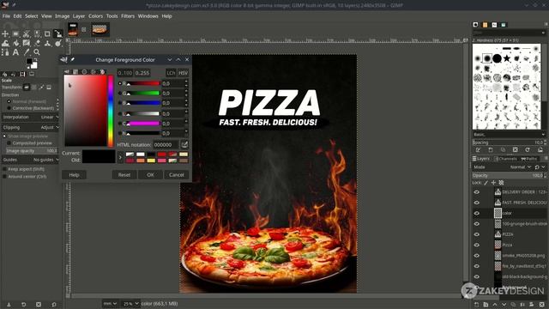Click in the HTML notation field
549x309 pixels.
point(166,145)
